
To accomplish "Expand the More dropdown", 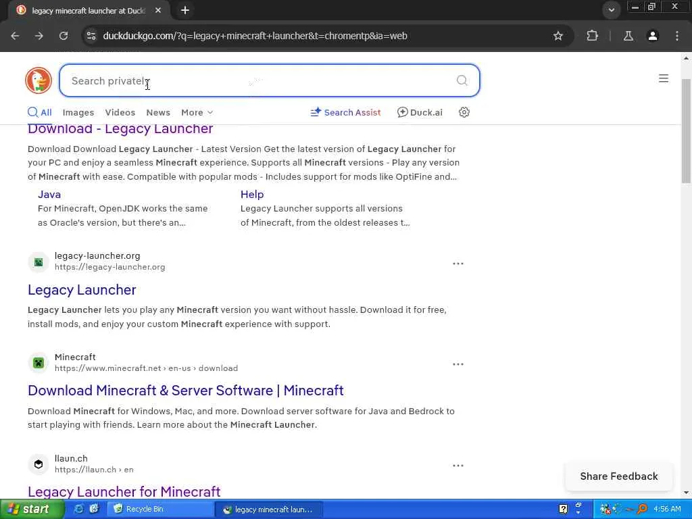I will coord(197,113).
